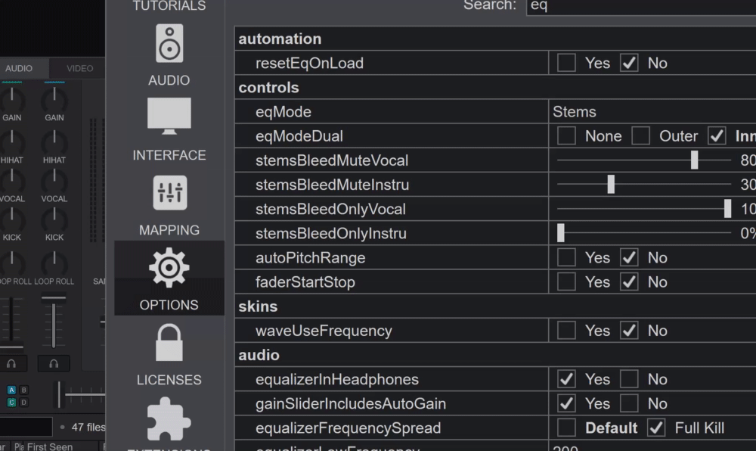Switch to the AUDIO mixer tab
Image resolution: width=756 pixels, height=451 pixels.
(19, 68)
